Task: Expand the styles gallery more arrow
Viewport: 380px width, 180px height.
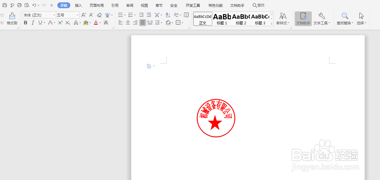Action: [272, 24]
